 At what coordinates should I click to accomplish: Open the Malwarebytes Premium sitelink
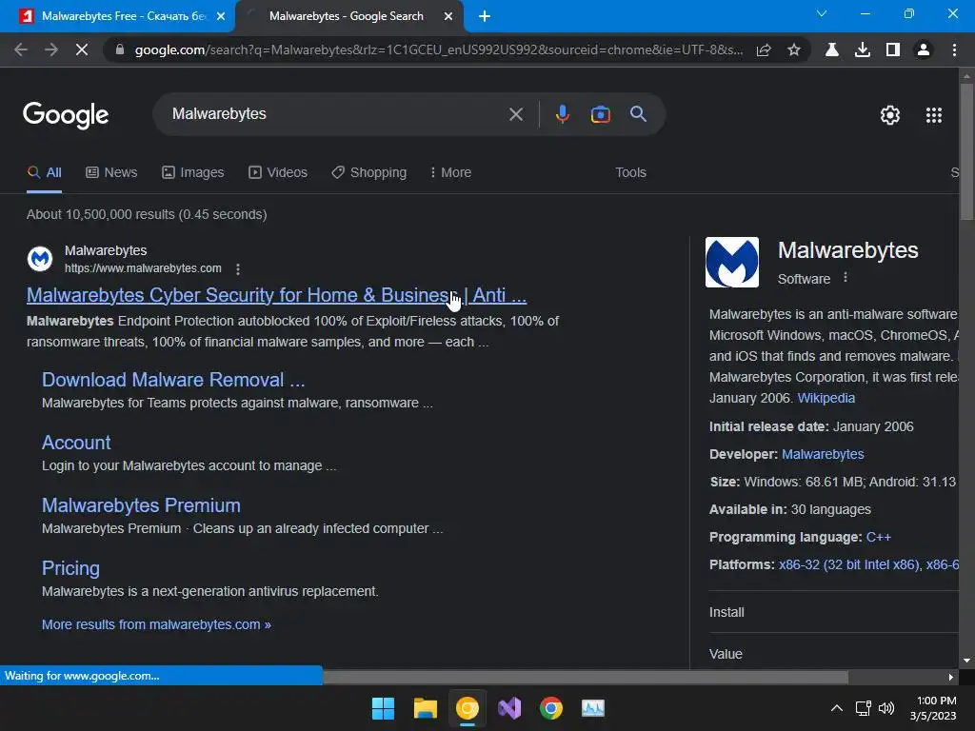coord(141,505)
